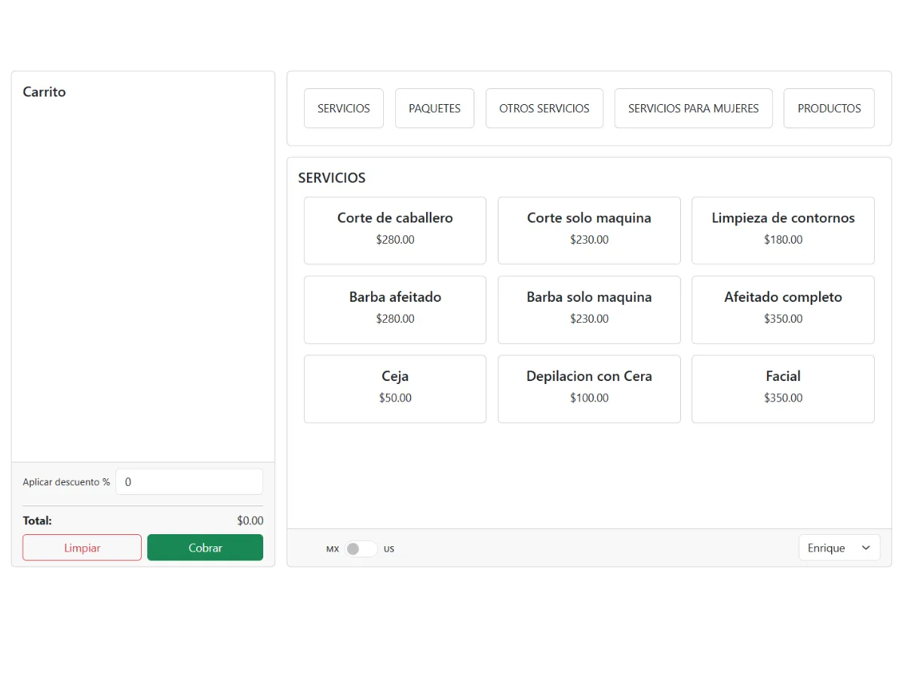Select the Afeitado completo card

pos(783,309)
